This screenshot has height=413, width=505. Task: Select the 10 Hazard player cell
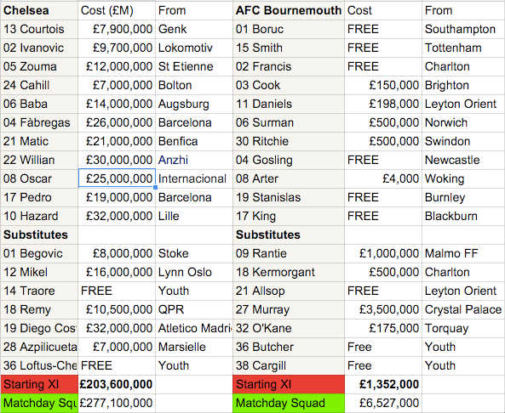(39, 216)
